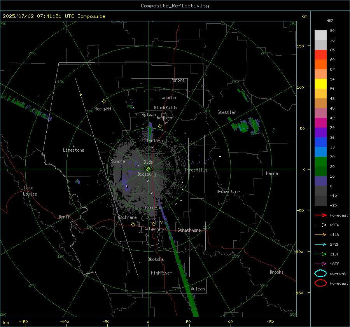Select the yellow diamond at radar center by Olds
The image size is (350, 327).
tap(148, 170)
